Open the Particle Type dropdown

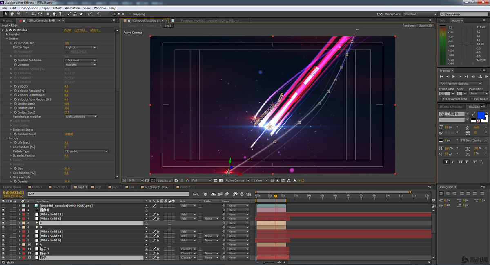[87, 151]
